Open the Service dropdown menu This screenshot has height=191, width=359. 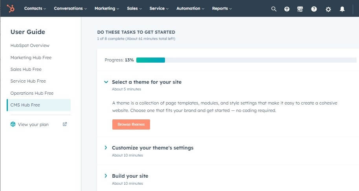point(159,9)
